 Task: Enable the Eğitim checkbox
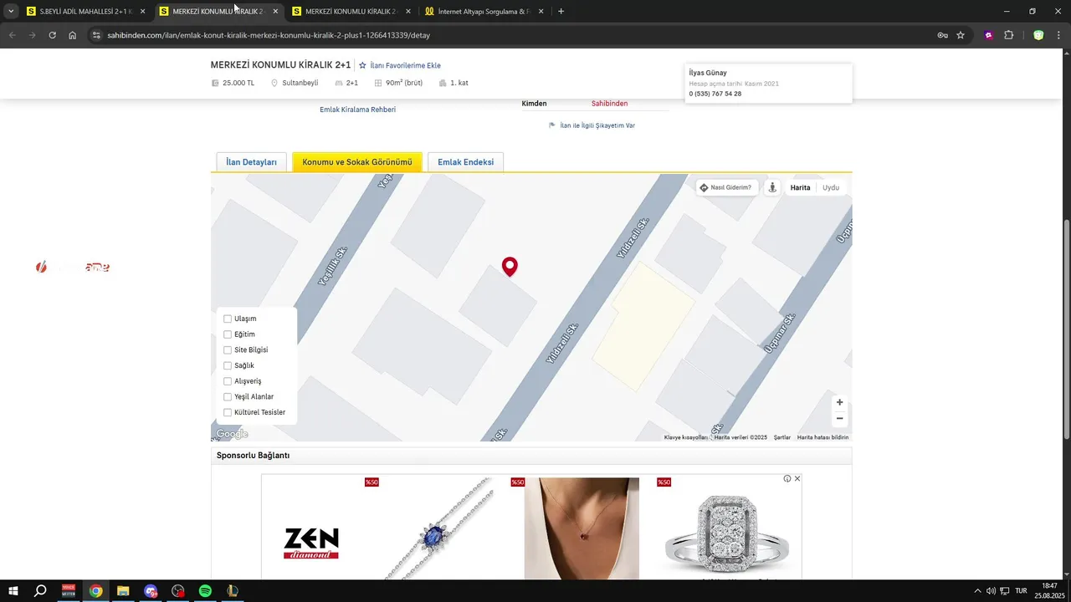pyautogui.click(x=228, y=334)
